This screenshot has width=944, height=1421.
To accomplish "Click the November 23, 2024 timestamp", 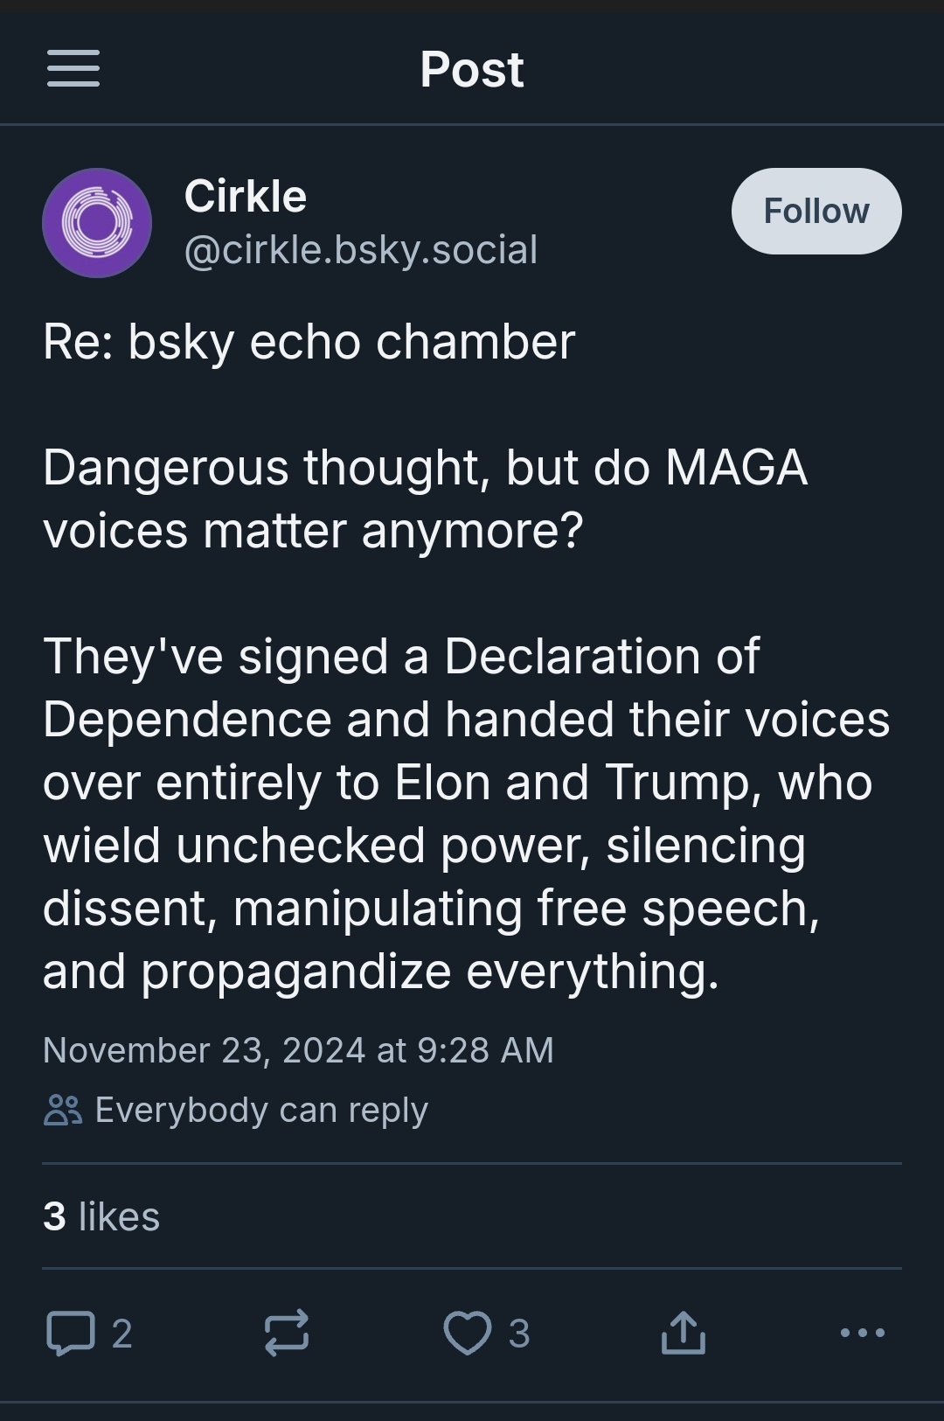I will 298,1050.
